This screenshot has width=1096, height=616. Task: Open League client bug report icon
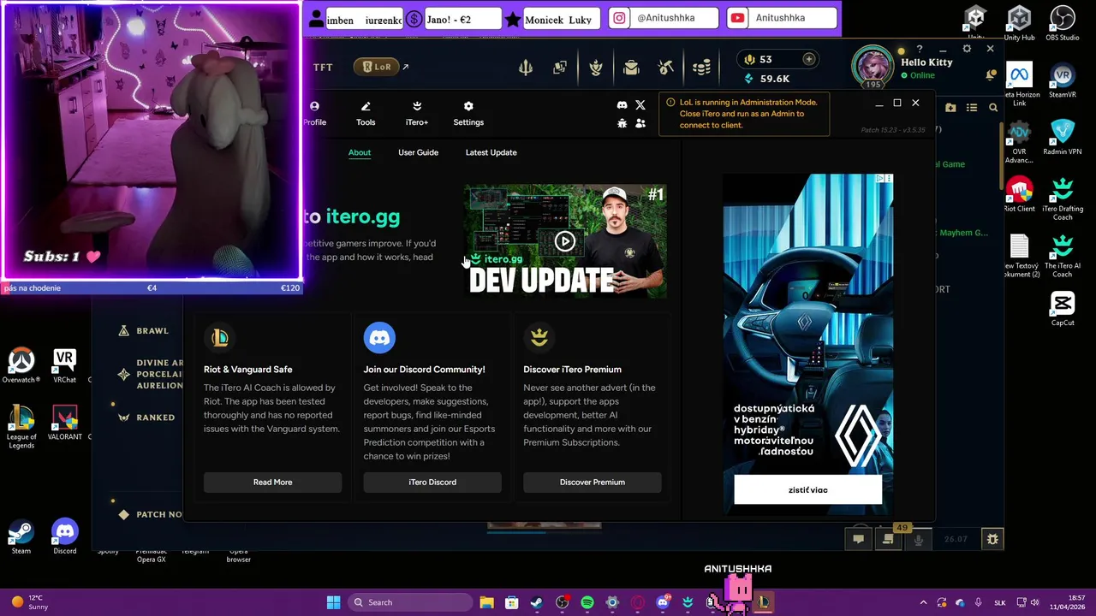pos(992,539)
